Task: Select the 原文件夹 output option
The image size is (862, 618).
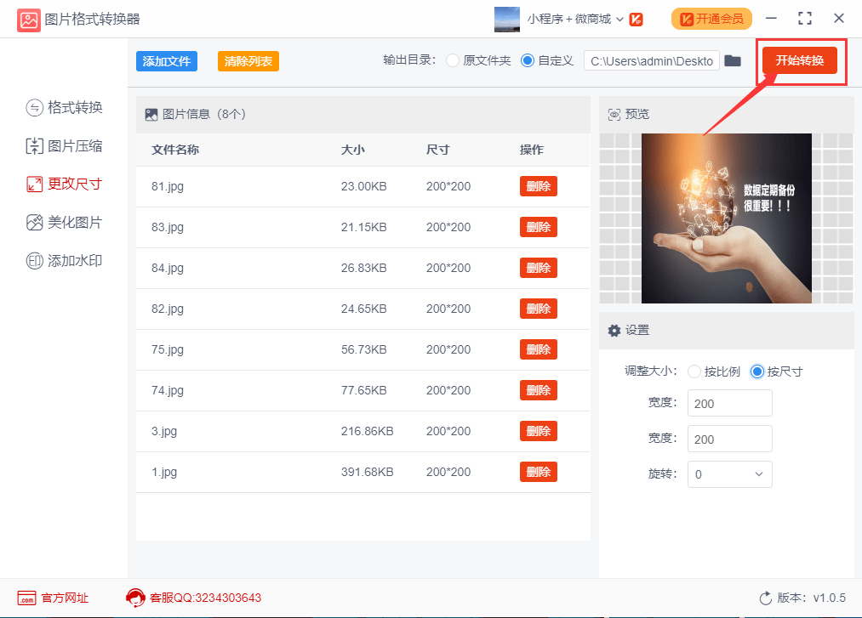Action: click(x=451, y=60)
